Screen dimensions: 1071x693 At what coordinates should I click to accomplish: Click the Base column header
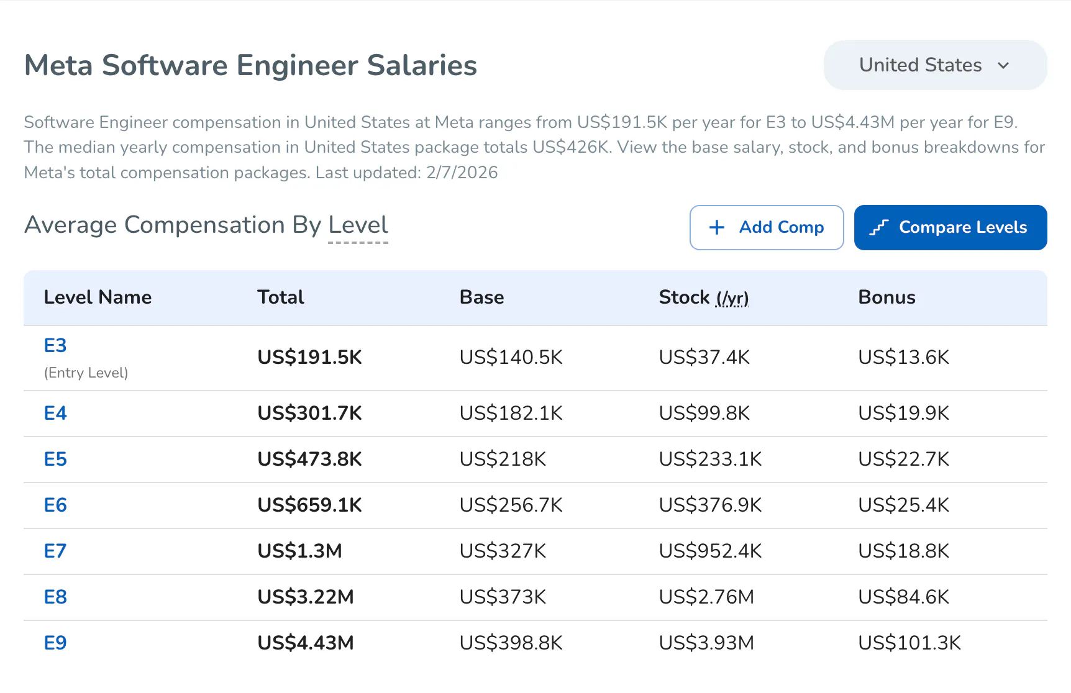[x=481, y=297]
